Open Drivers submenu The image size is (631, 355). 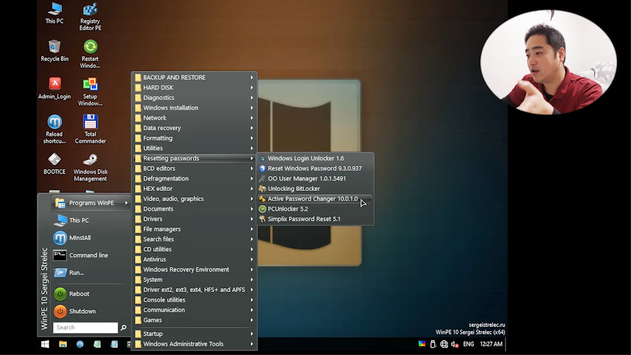tap(195, 219)
